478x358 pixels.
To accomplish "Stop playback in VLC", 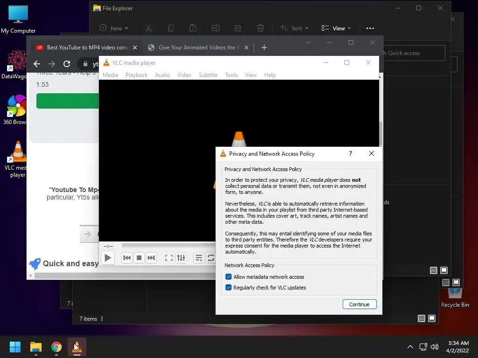I will (139, 258).
